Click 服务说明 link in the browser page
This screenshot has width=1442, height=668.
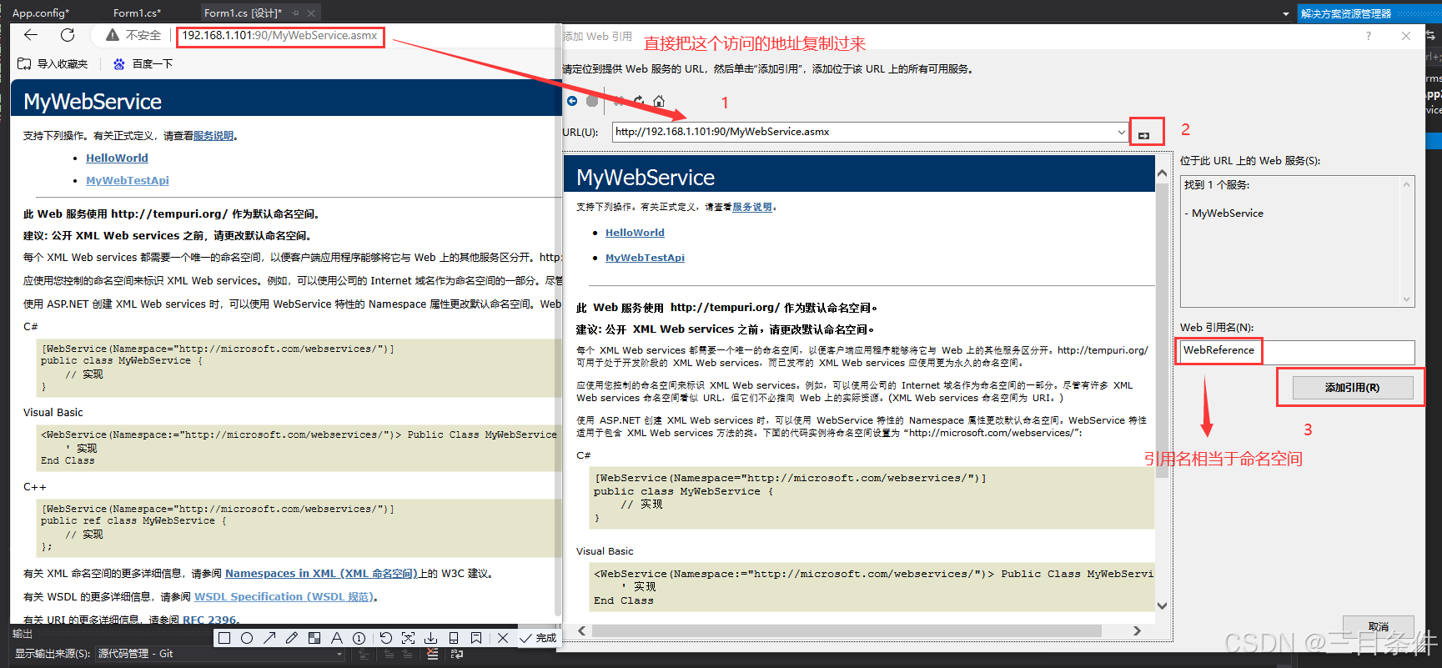pyautogui.click(x=214, y=136)
